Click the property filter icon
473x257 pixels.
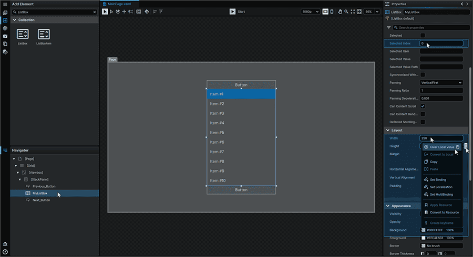[x=388, y=28]
